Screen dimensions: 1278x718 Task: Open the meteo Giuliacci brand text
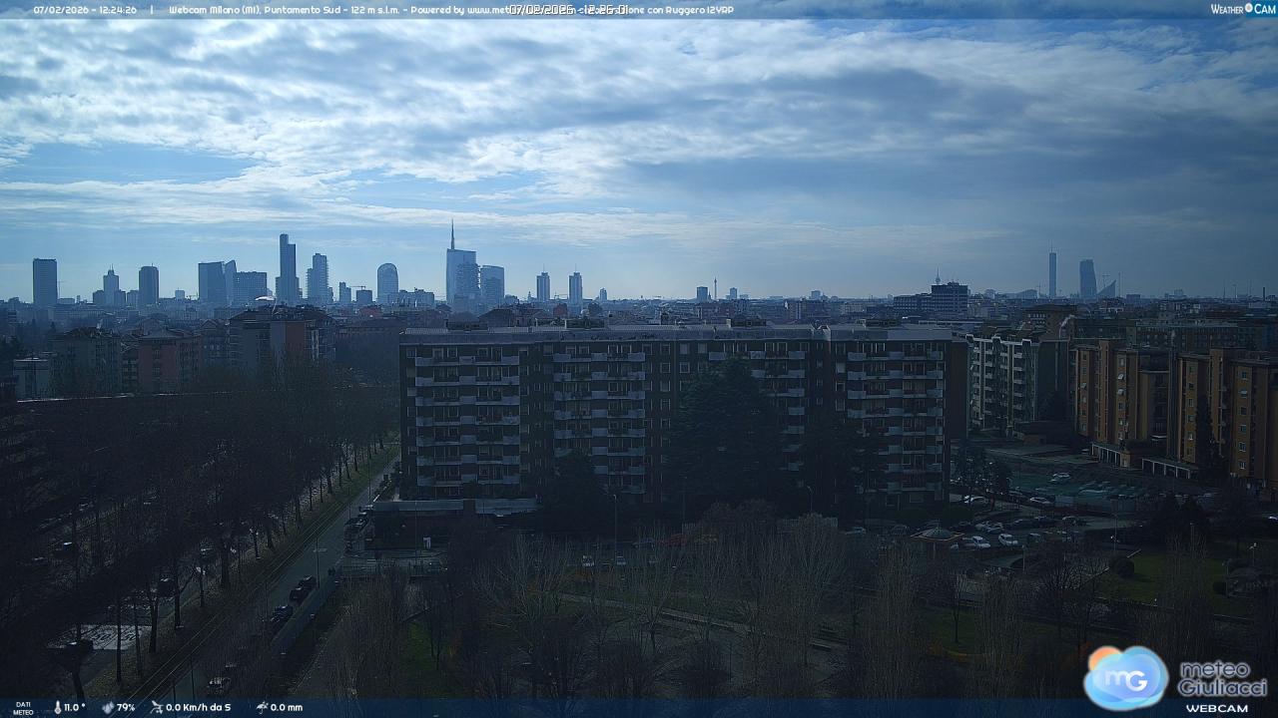(1222, 678)
